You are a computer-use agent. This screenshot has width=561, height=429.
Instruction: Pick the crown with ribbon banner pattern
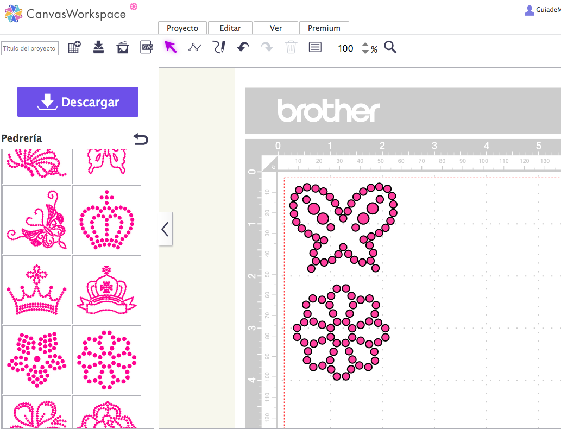tap(106, 290)
